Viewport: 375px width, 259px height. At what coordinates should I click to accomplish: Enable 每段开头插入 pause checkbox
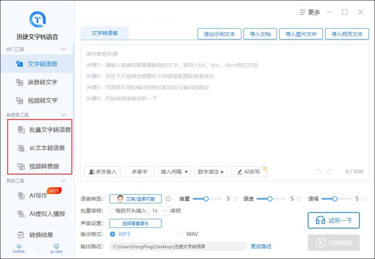pos(110,210)
